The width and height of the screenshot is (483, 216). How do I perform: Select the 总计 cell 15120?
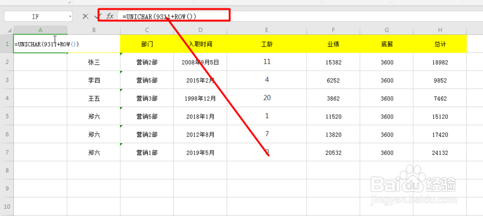pyautogui.click(x=440, y=116)
